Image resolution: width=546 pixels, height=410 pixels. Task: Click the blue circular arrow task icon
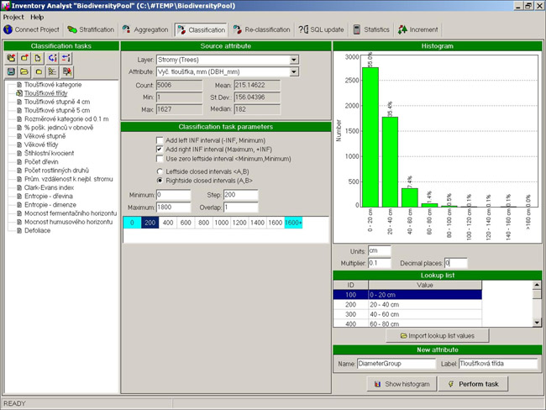click(x=54, y=57)
